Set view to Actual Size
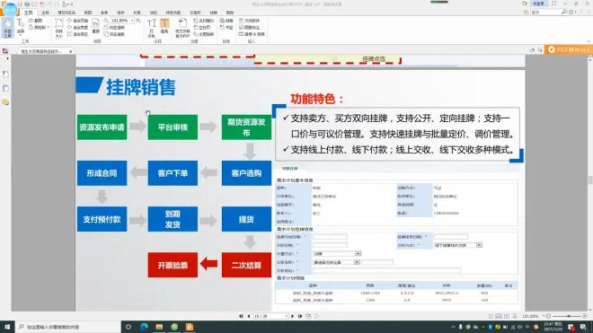The height and width of the screenshot is (333, 593). (59, 28)
